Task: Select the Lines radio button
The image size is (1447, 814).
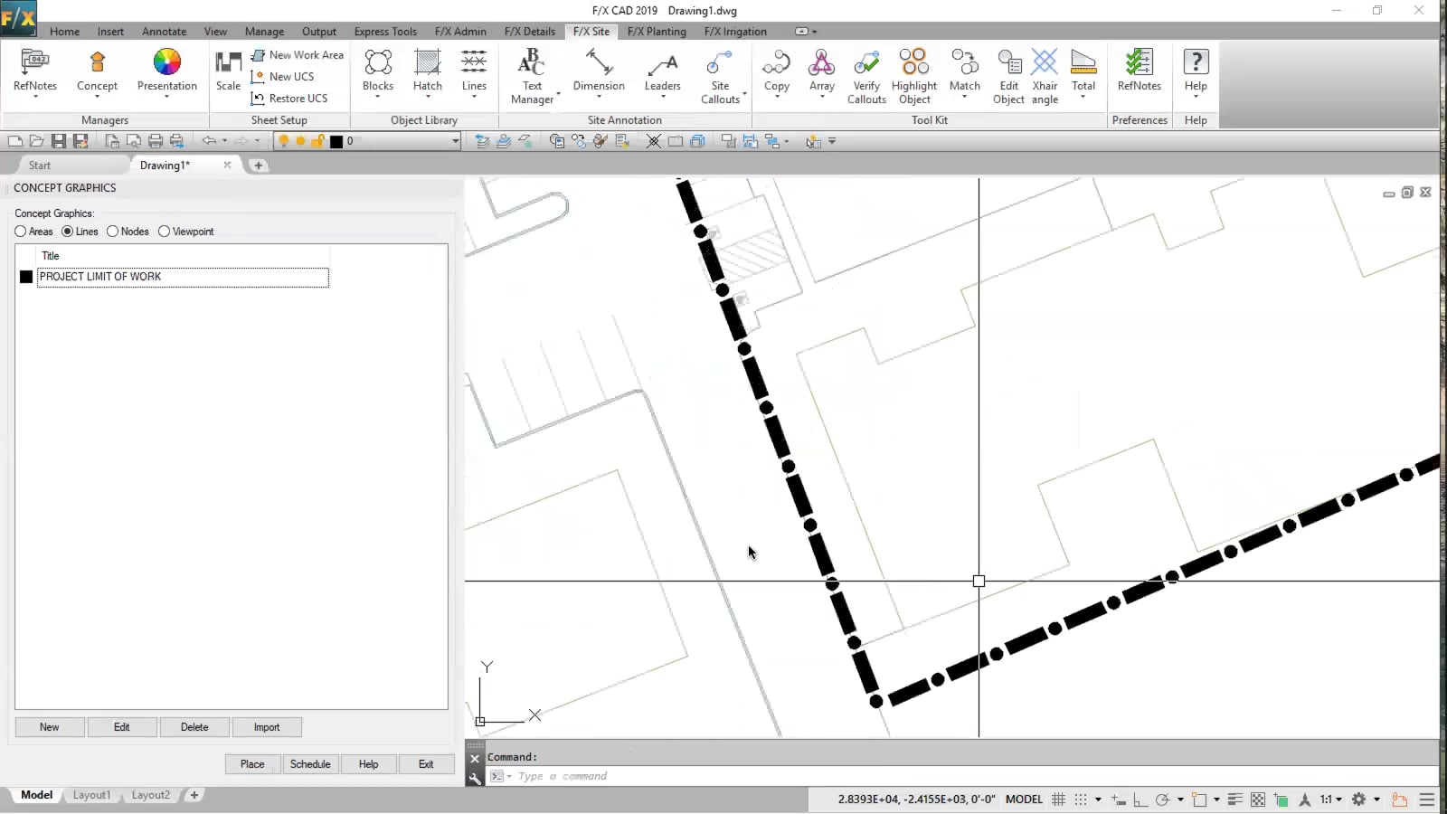Action: point(68,232)
